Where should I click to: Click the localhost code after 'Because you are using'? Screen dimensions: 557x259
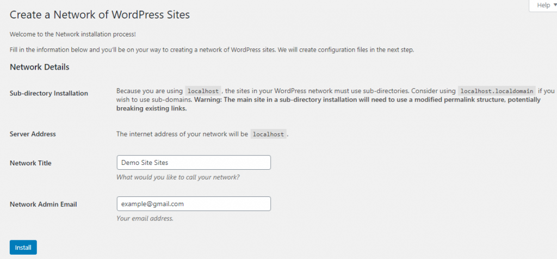click(x=203, y=91)
